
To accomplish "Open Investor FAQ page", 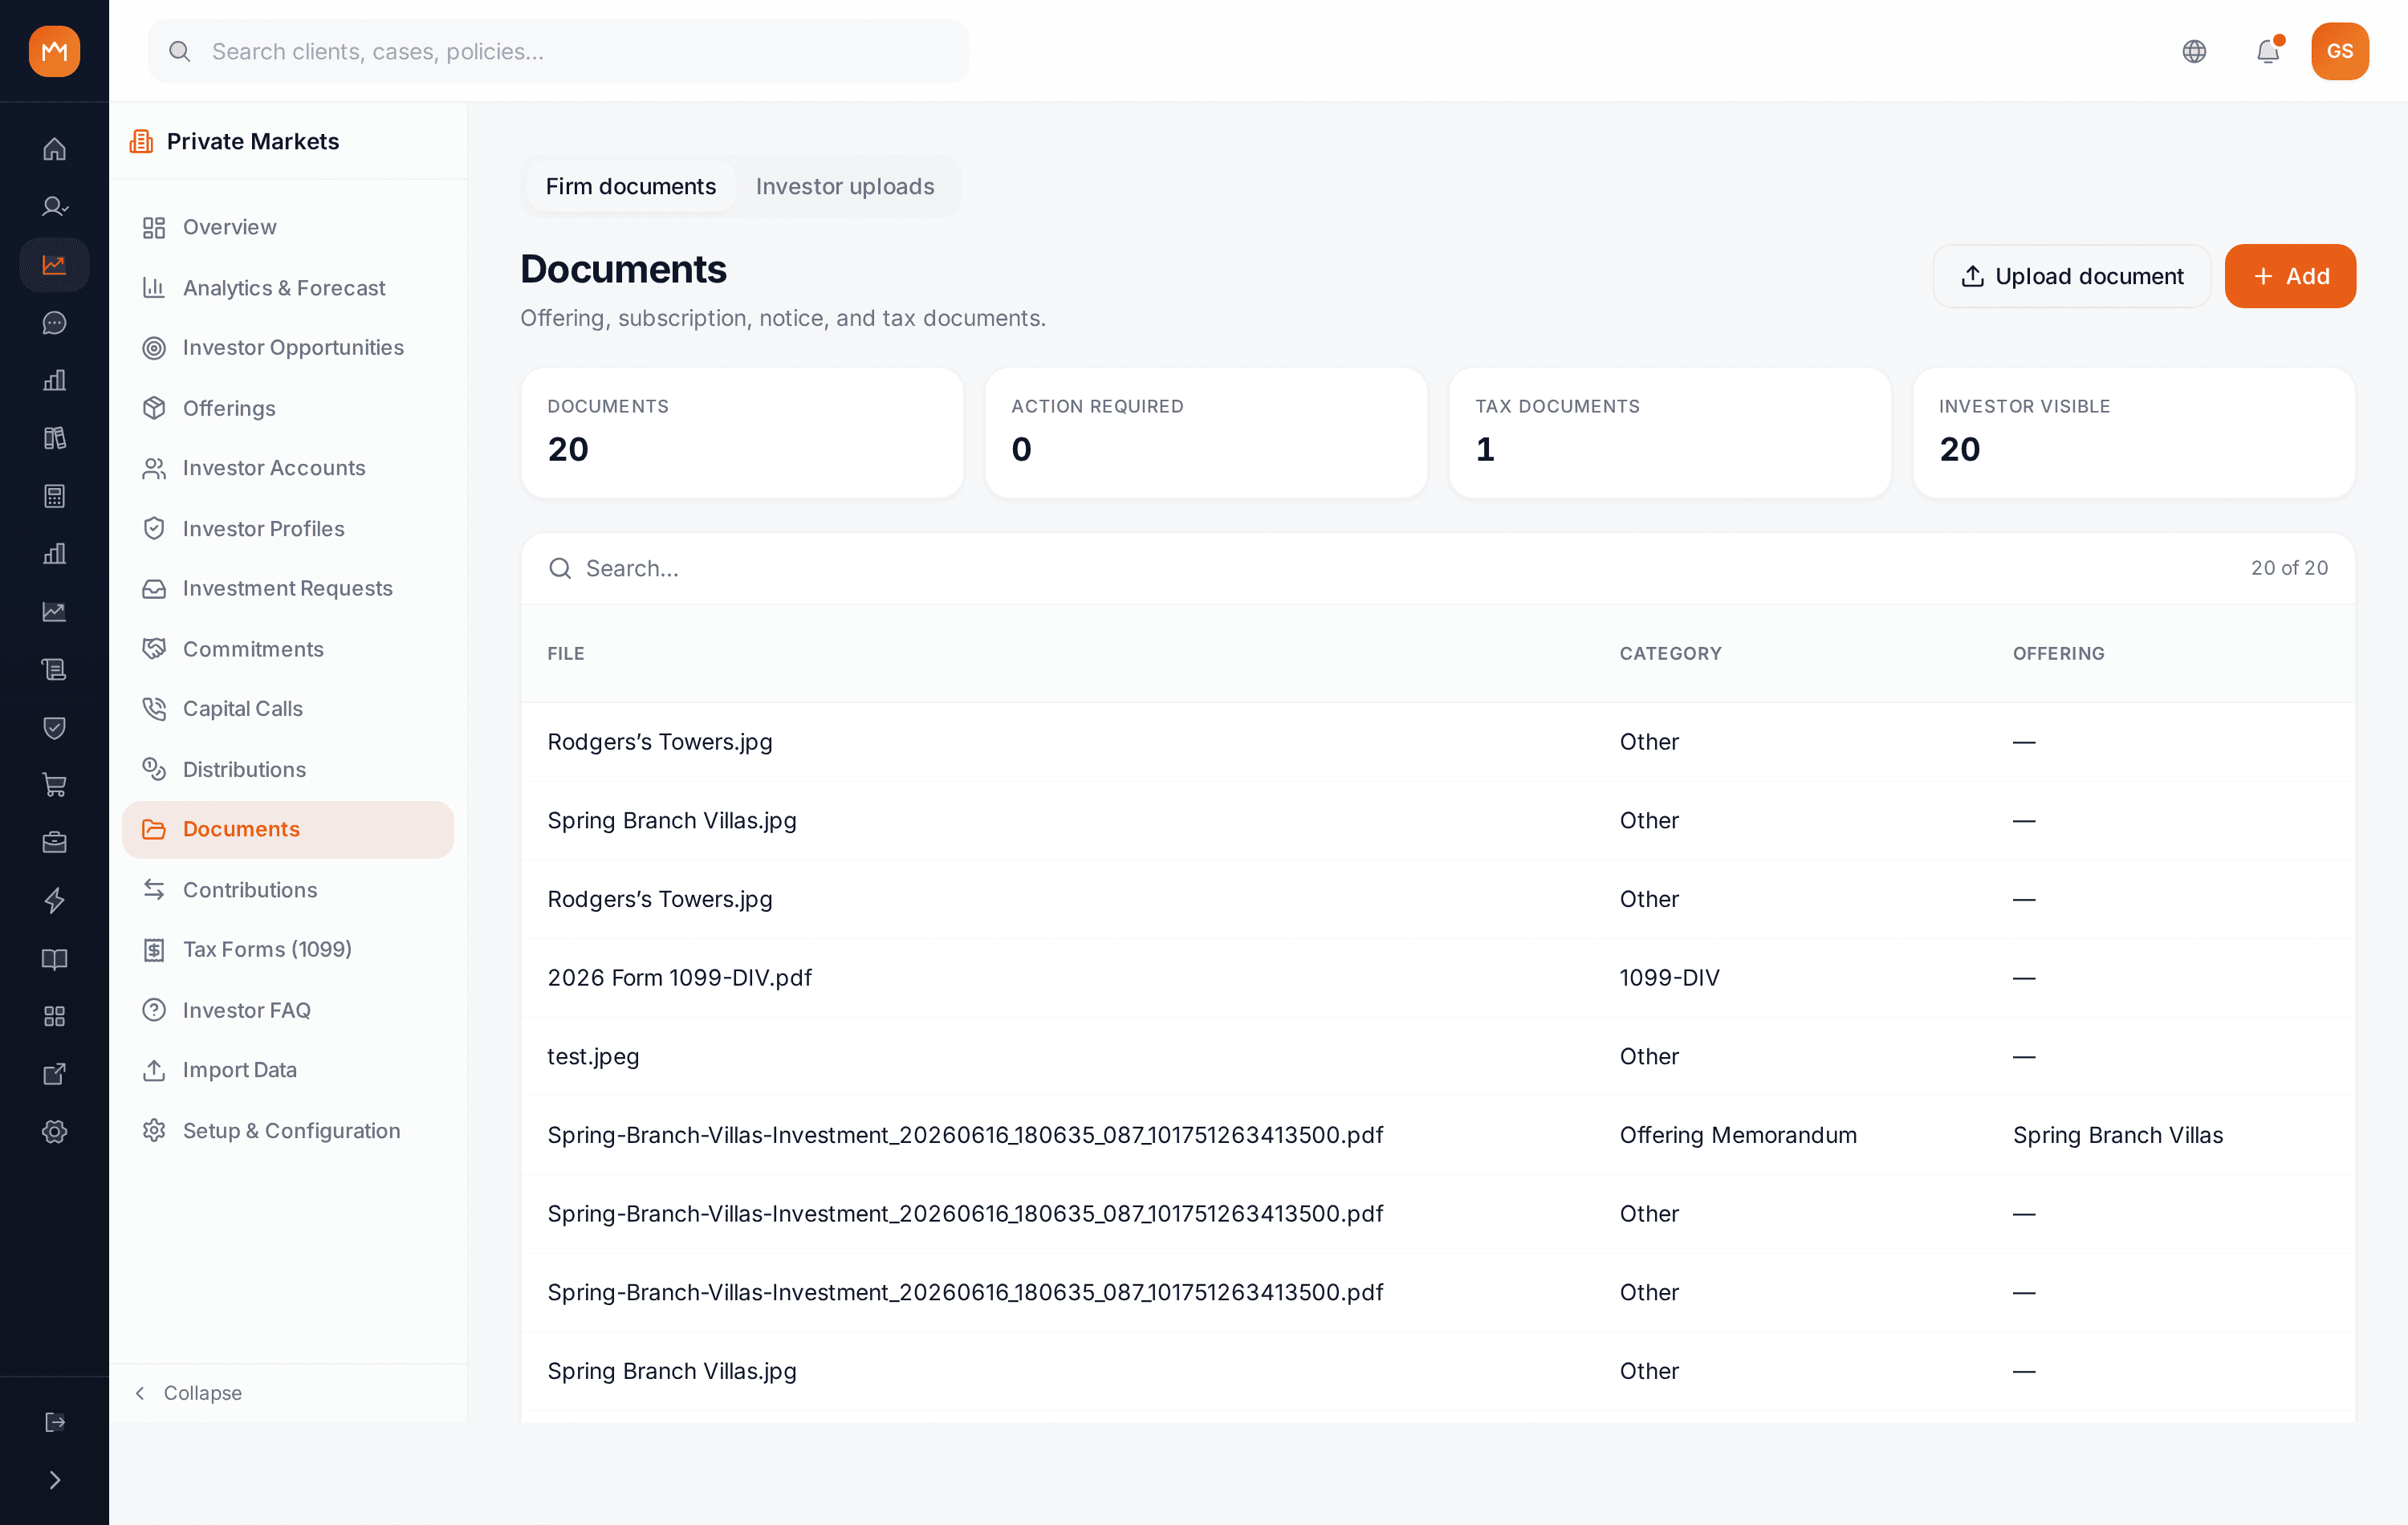I will click(x=288, y=1010).
